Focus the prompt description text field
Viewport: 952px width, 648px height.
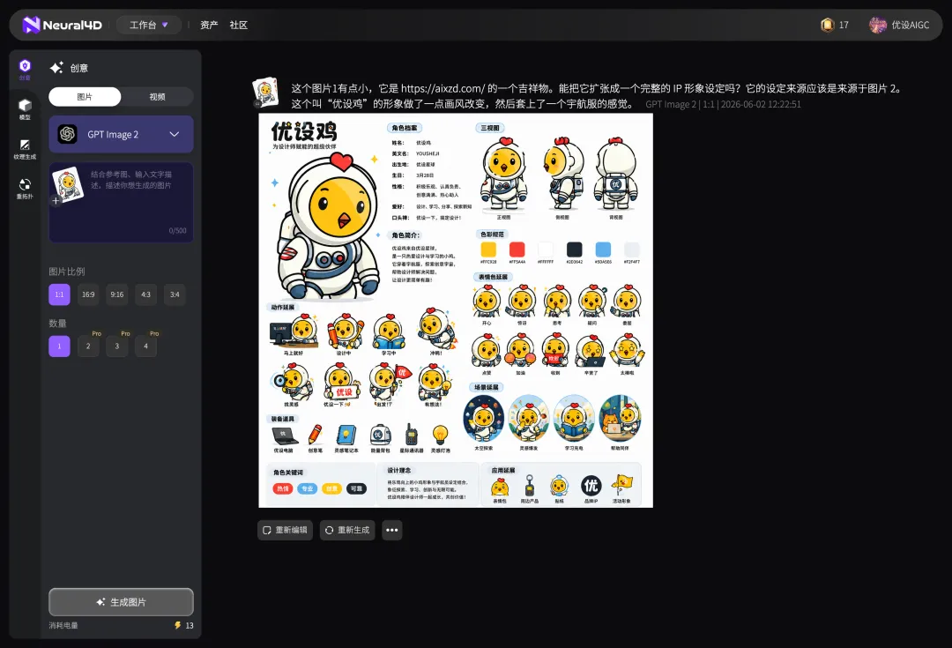(121, 202)
